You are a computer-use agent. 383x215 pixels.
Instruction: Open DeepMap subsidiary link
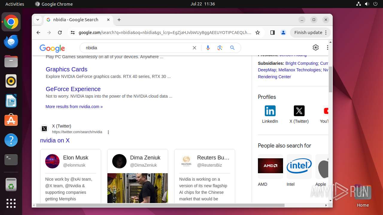267,70
